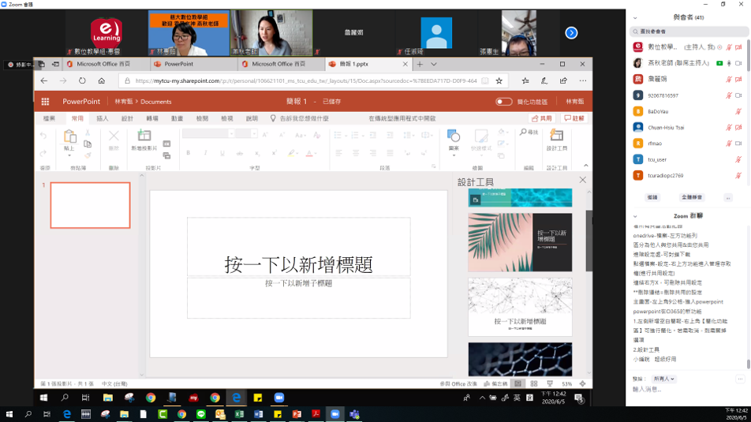Click the Mute All (全體靜音) button
The height and width of the screenshot is (422, 751).
(x=692, y=197)
